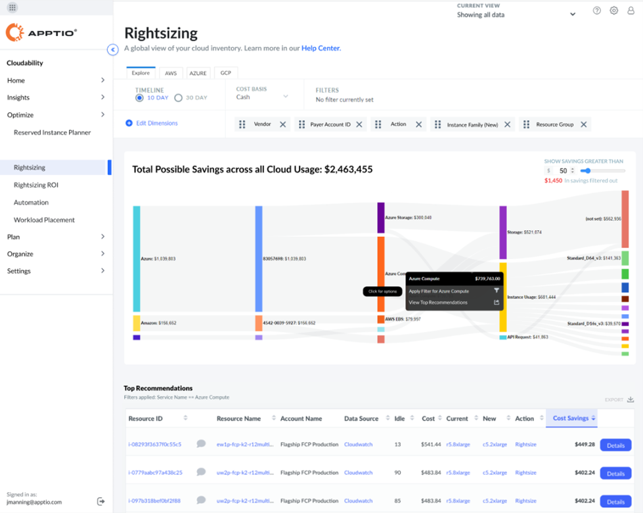The width and height of the screenshot is (643, 513).
Task: Click Details for resource i-097b318bef0bf2f88
Action: pos(615,502)
